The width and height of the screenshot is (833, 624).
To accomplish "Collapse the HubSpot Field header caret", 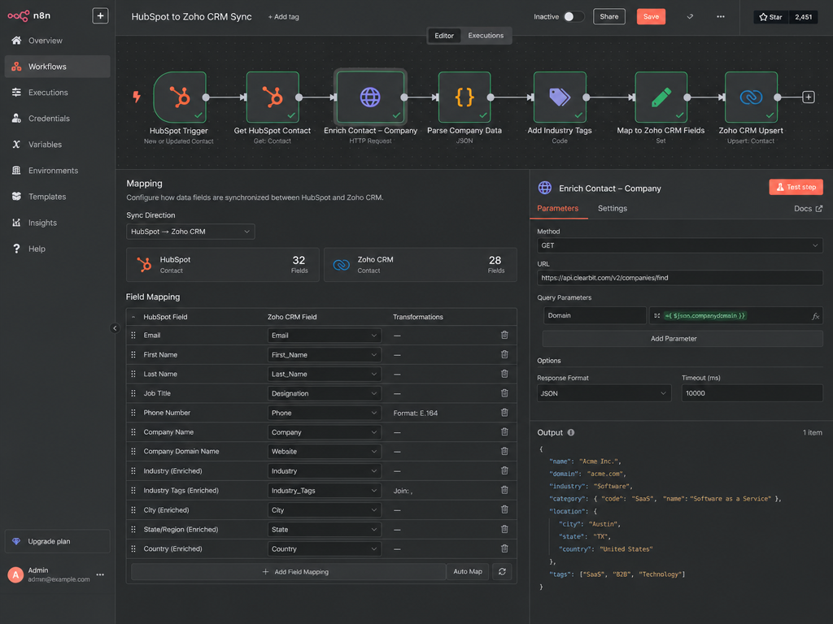I will click(x=133, y=317).
